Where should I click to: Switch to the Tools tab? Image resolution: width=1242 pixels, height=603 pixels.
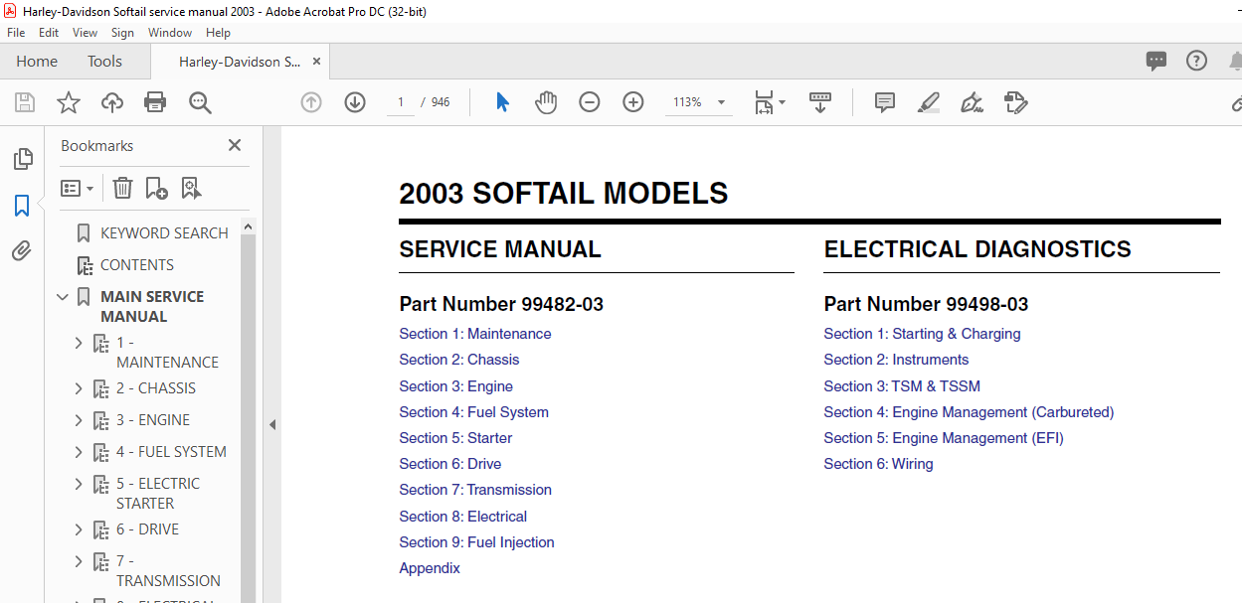point(104,62)
